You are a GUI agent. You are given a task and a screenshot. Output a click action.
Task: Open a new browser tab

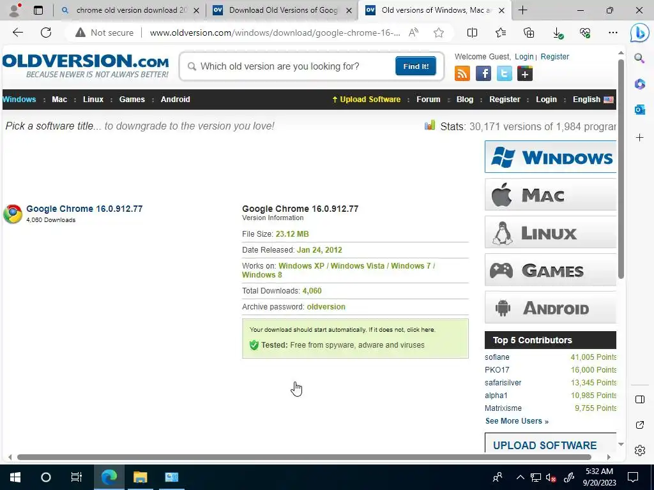(x=522, y=10)
